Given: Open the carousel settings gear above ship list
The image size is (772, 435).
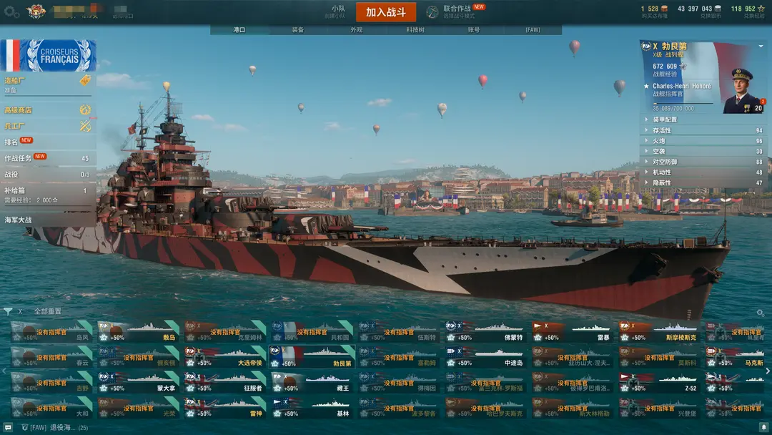Looking at the screenshot, I should 760,313.
